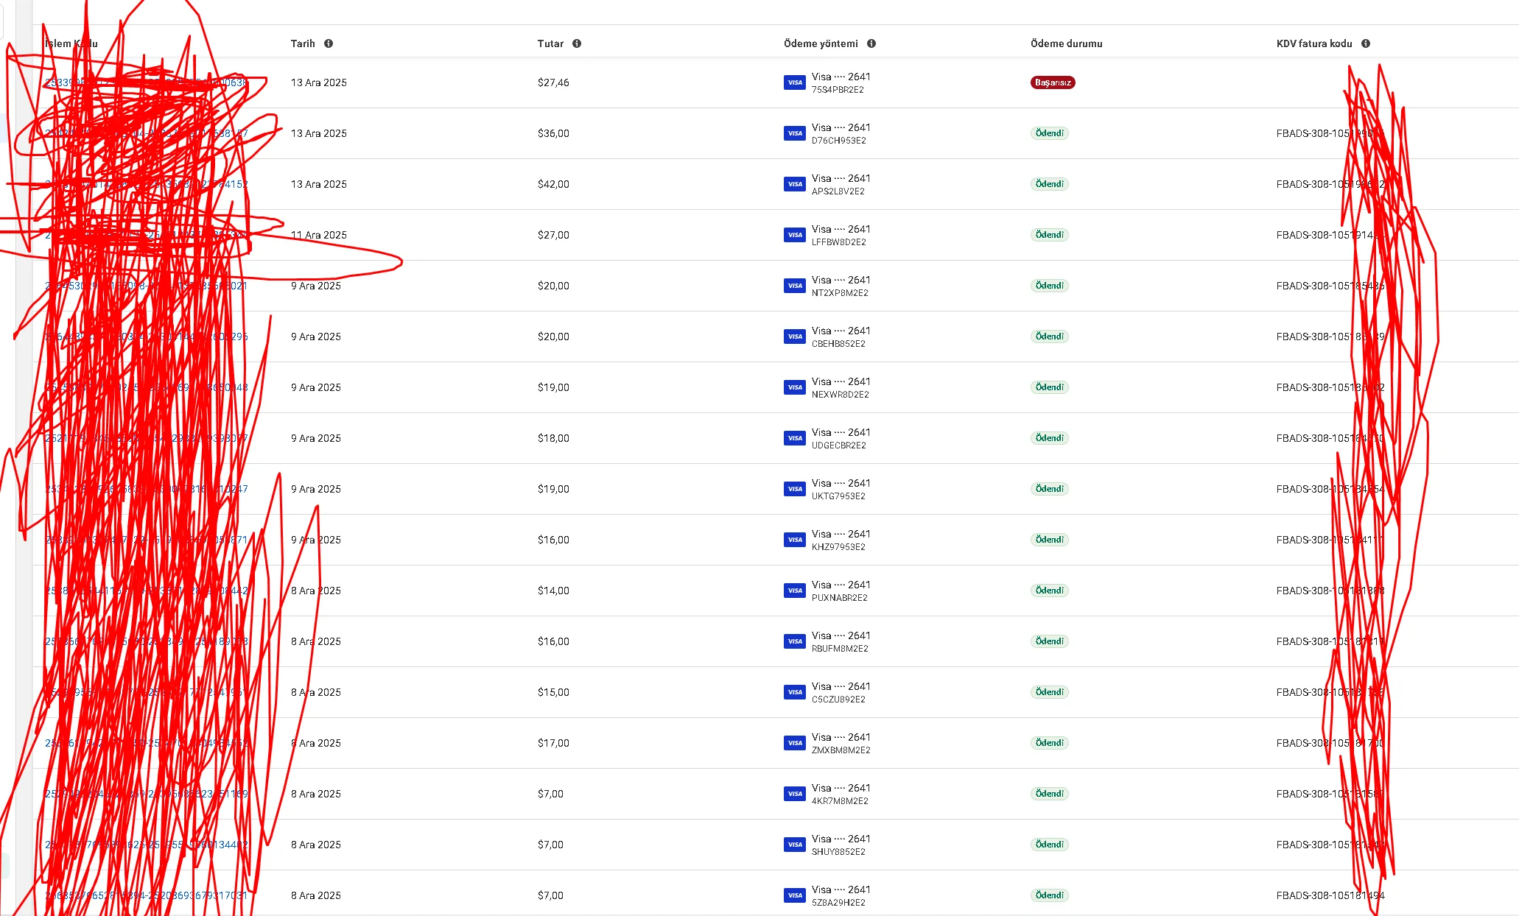Click Visa logo beside reference D76CH953E2
The image size is (1519, 916).
tap(794, 133)
